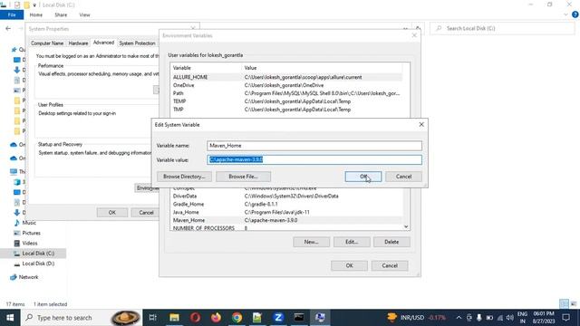Add a New system variable

[311, 242]
